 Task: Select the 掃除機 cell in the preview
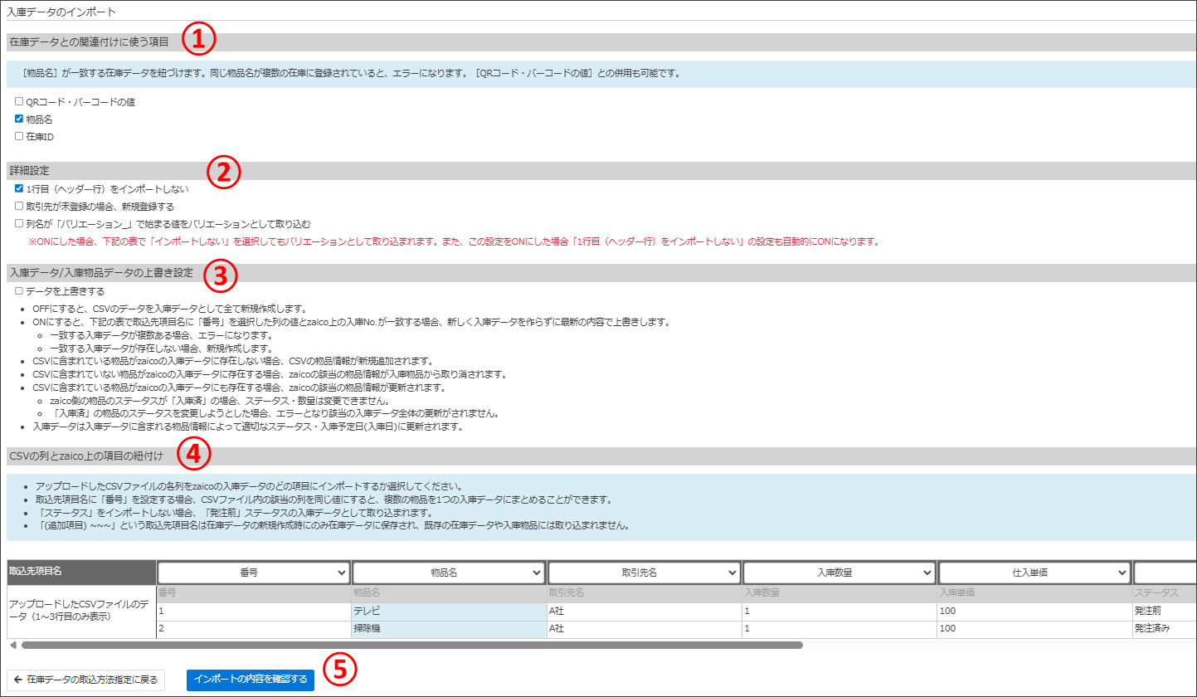pyautogui.click(x=448, y=628)
